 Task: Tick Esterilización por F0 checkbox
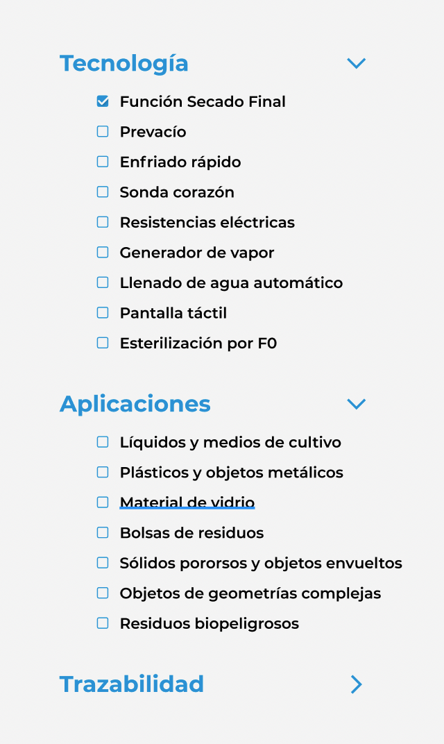click(103, 343)
